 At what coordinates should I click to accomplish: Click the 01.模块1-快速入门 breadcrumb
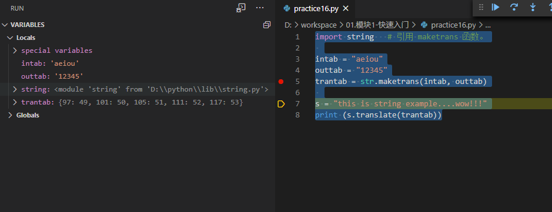point(378,25)
